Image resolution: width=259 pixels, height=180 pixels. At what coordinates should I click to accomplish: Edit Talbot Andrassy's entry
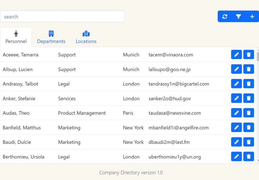(x=236, y=84)
